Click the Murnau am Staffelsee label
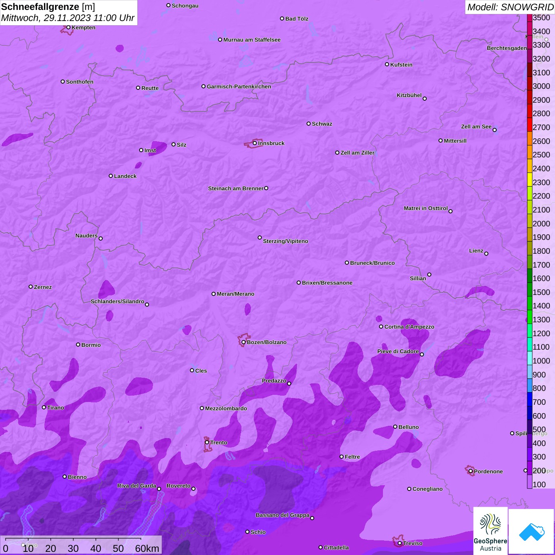Image resolution: width=555 pixels, height=555 pixels. point(252,40)
